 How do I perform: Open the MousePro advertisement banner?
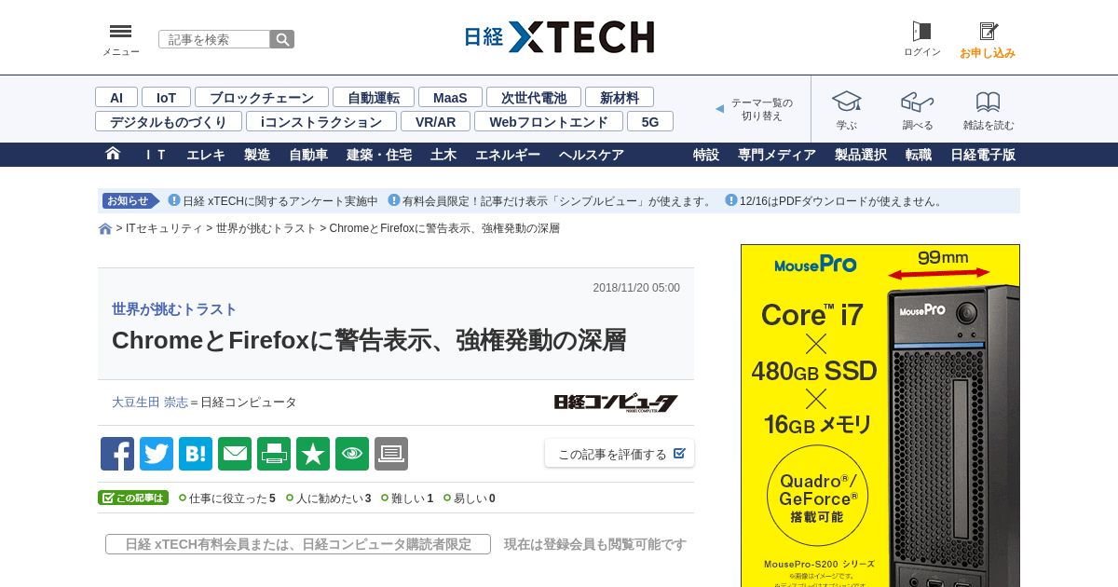[880, 416]
